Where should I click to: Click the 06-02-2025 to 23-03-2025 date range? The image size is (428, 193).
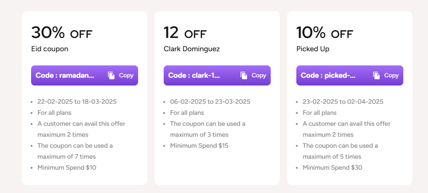(210, 102)
